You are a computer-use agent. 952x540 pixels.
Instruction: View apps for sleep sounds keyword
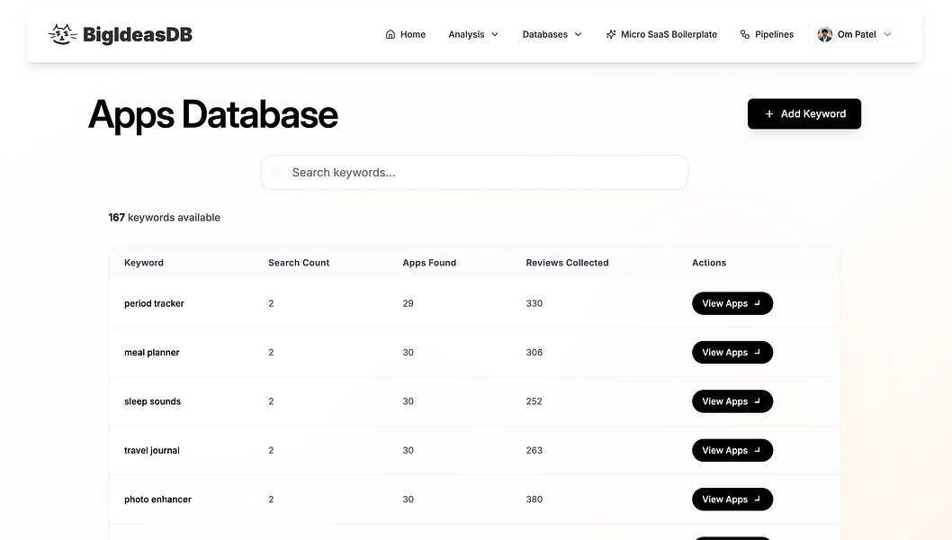pyautogui.click(x=732, y=401)
